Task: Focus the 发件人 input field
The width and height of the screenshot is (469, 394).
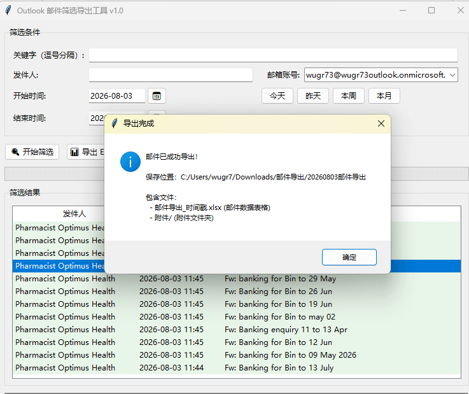Action: click(171, 75)
